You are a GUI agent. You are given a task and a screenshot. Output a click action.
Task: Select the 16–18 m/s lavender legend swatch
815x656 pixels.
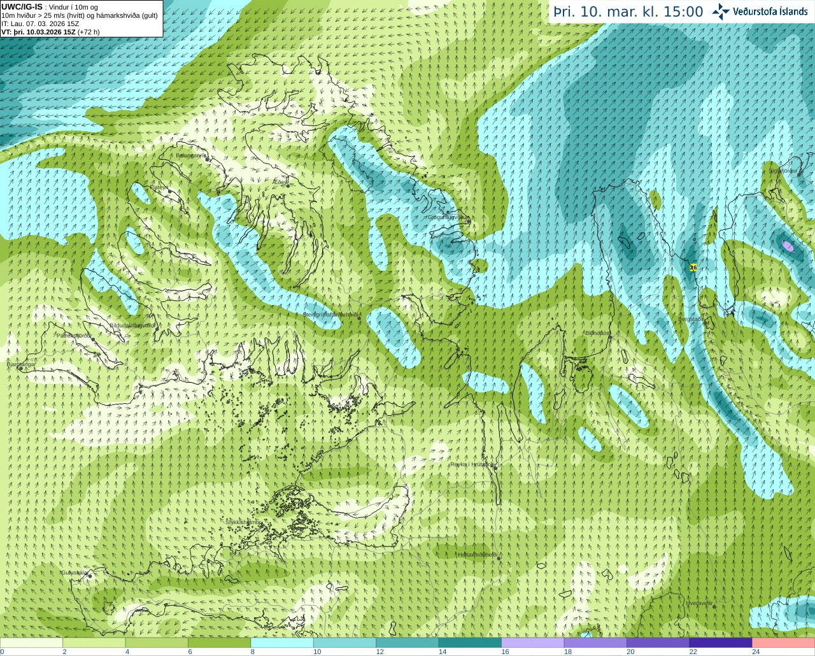[533, 643]
